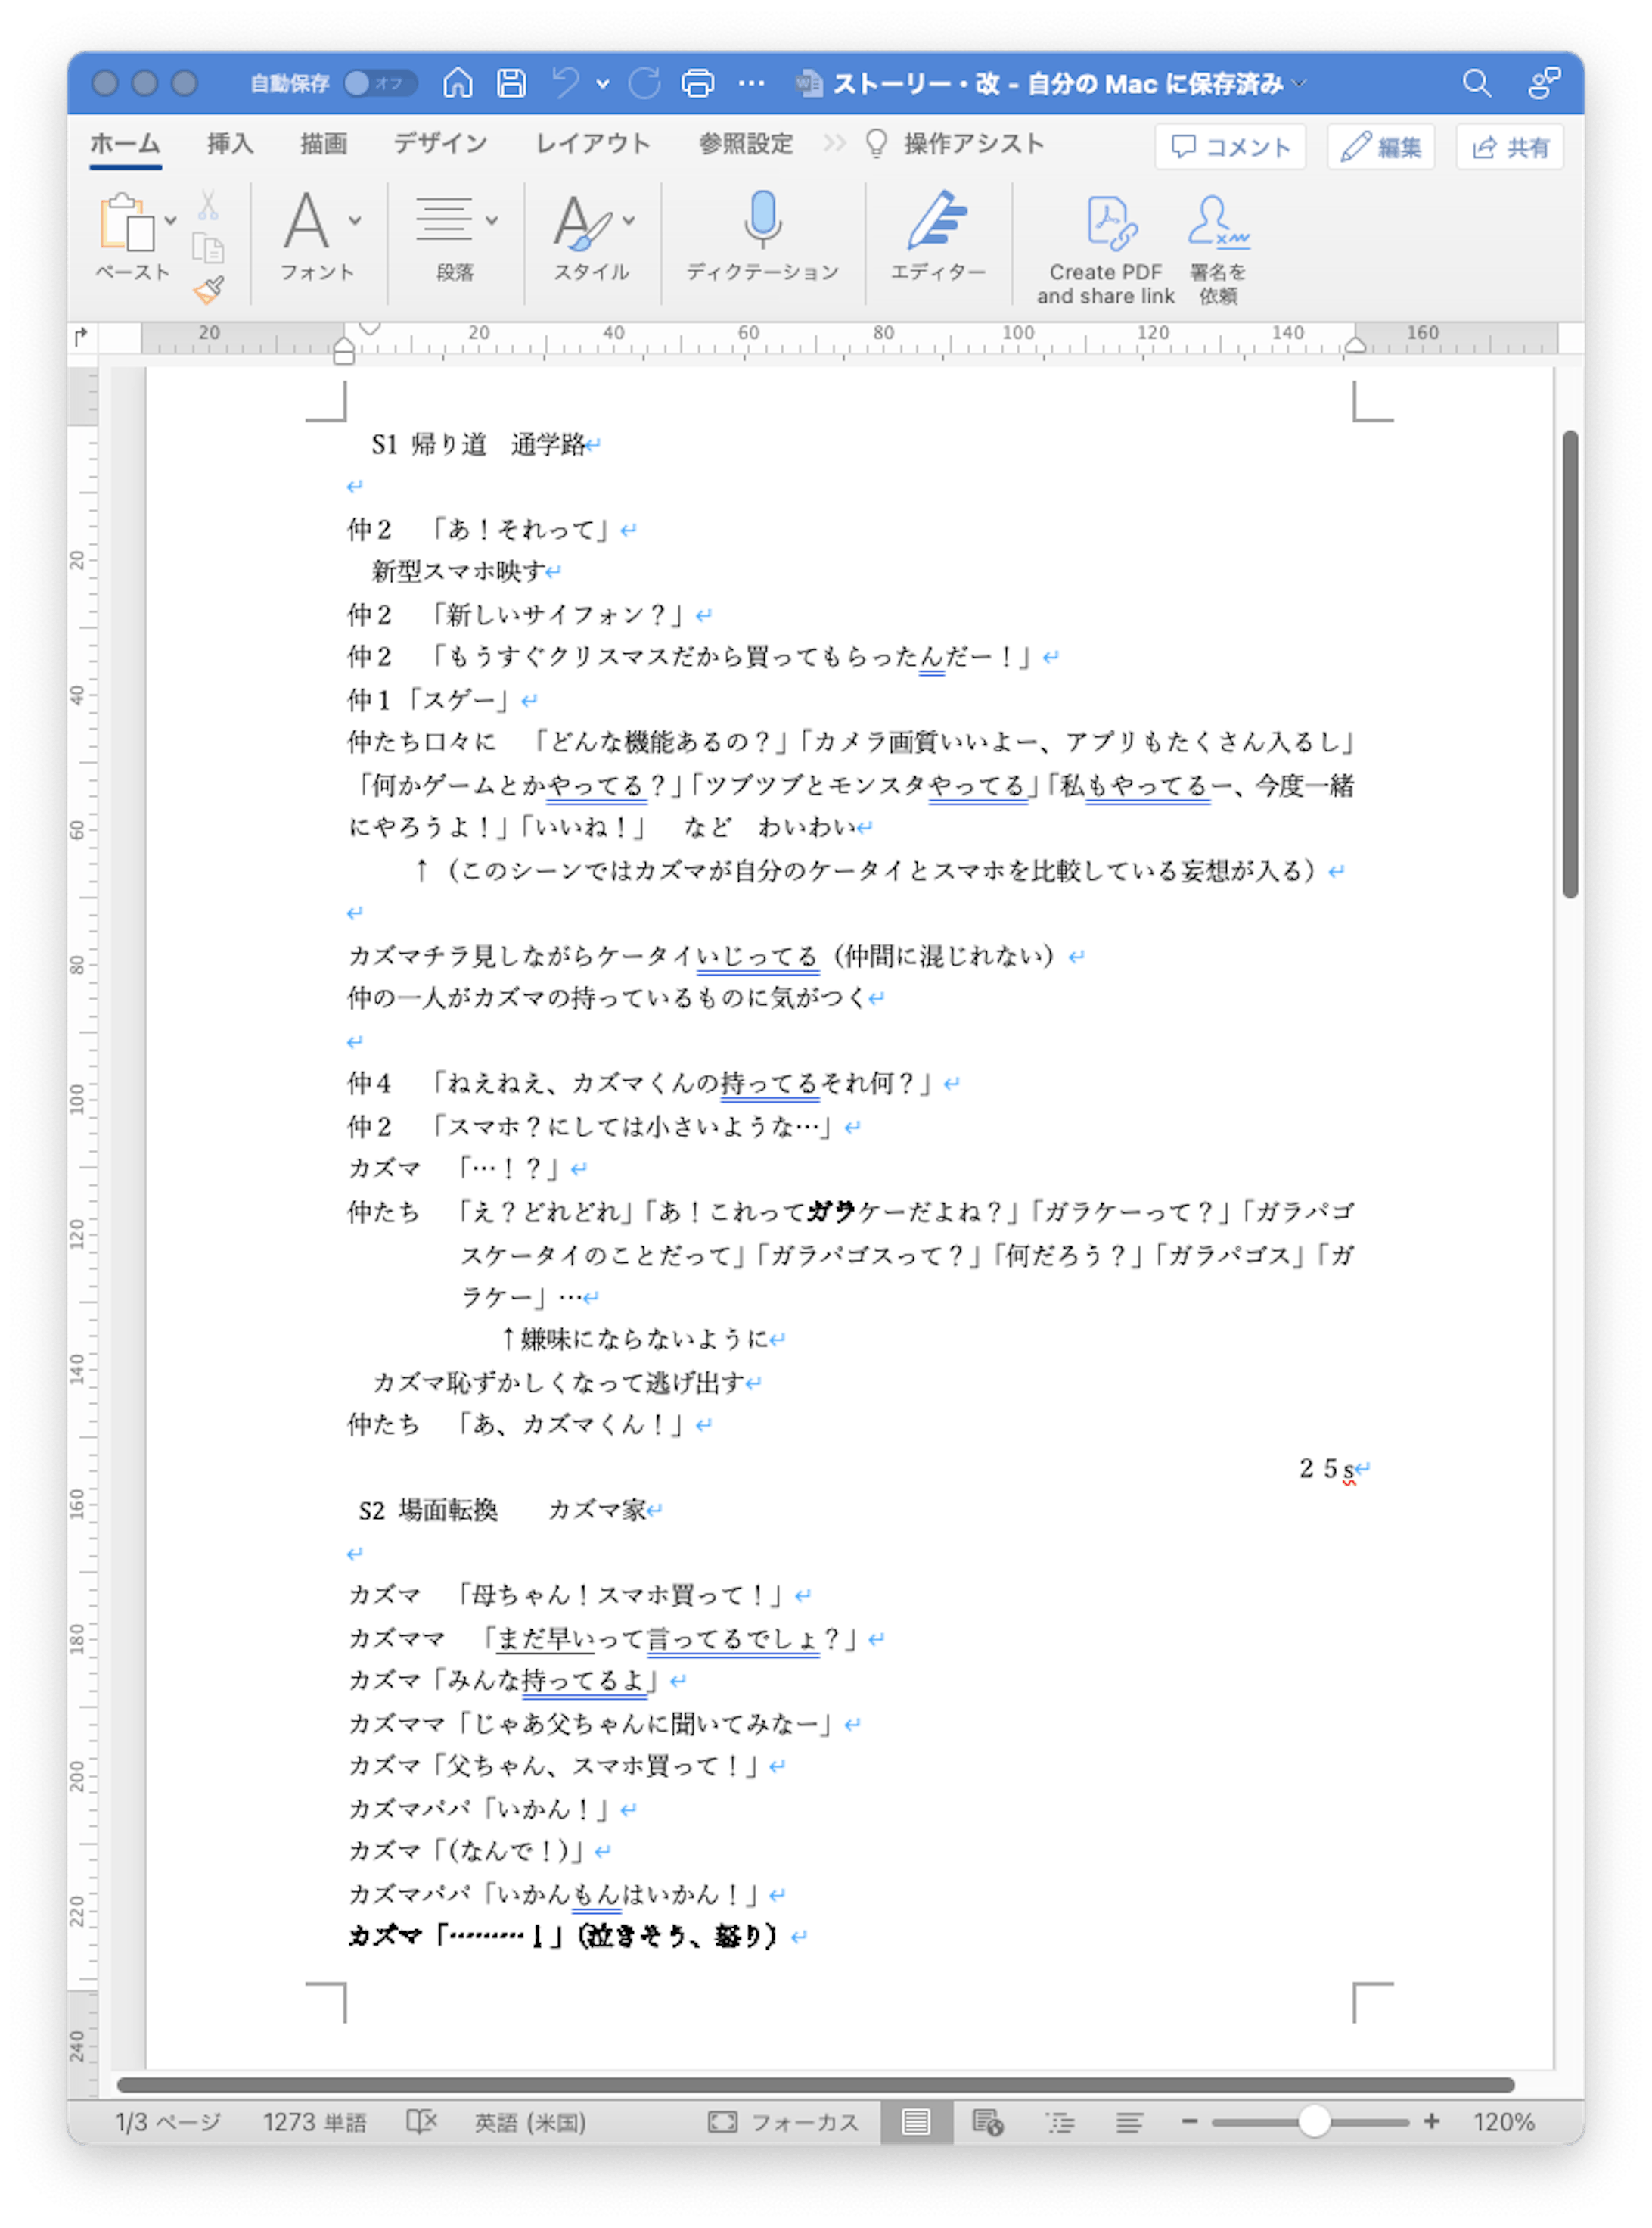Click the Save icon in the title bar
This screenshot has height=2228, width=1652.
point(510,85)
